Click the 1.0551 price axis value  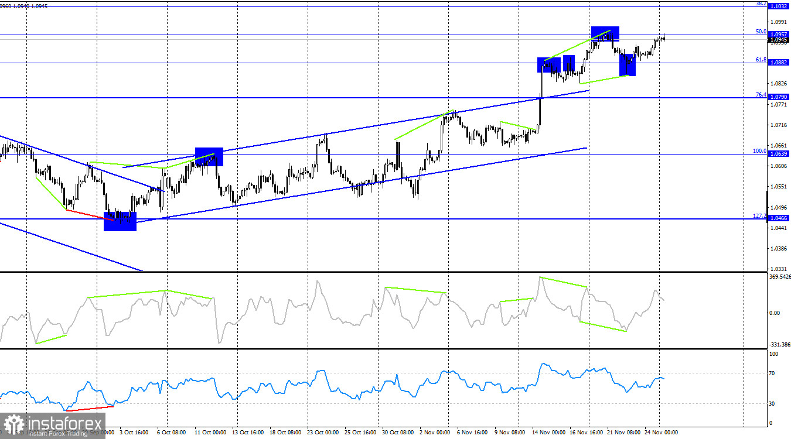click(x=778, y=187)
